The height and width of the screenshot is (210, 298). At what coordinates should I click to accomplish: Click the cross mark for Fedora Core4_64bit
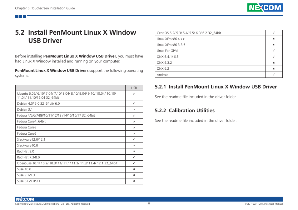point(134,122)
